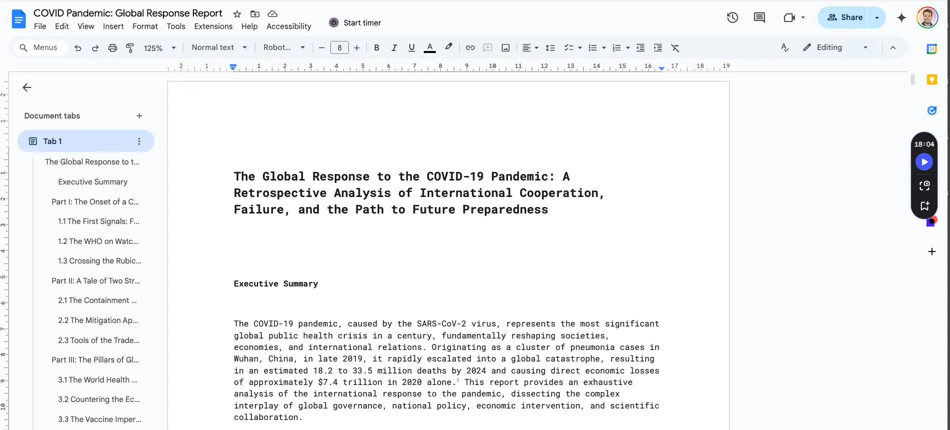Toggle italic formatting
The image size is (950, 430).
(x=394, y=48)
